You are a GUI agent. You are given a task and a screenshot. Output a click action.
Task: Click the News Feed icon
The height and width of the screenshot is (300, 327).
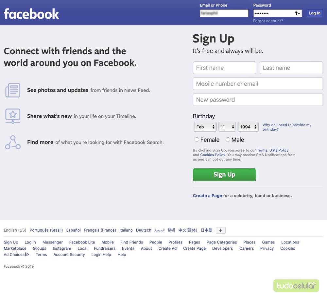pos(13,90)
